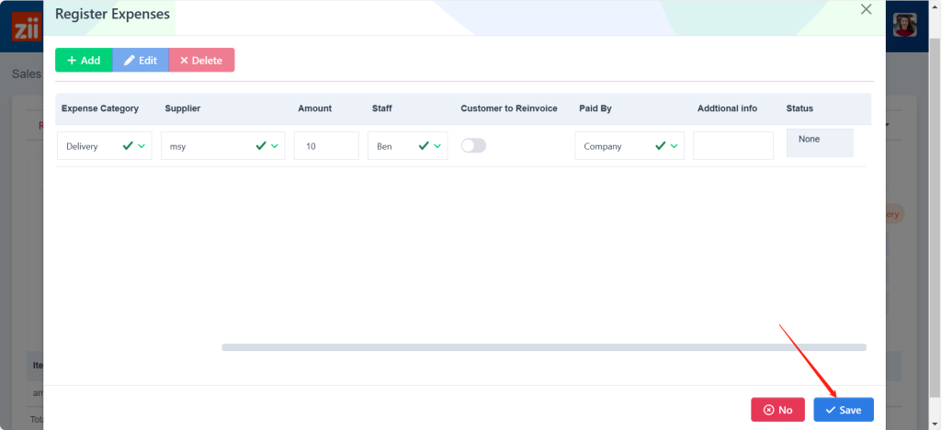941x430 pixels.
Task: Click the Amount input field
Action: coord(326,146)
